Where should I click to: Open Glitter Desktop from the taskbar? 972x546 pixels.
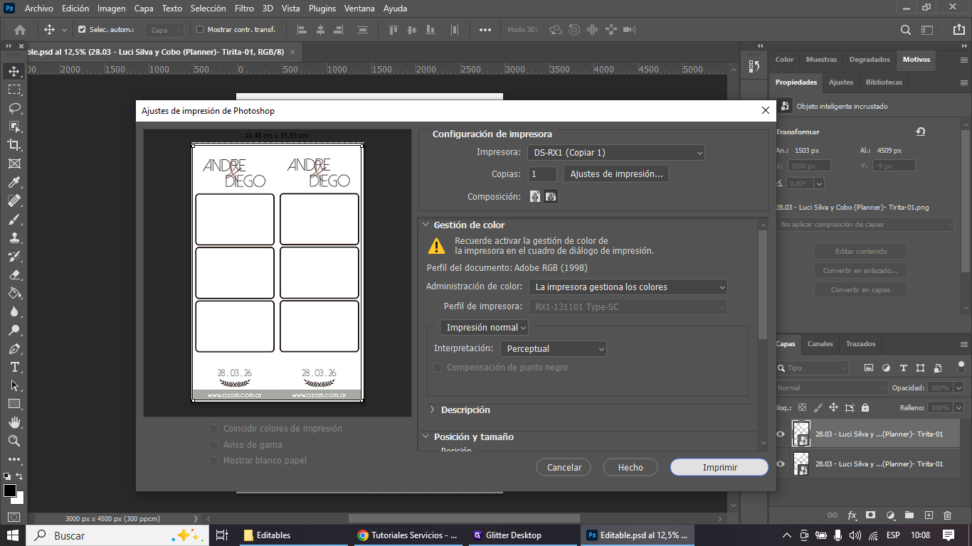click(x=523, y=535)
